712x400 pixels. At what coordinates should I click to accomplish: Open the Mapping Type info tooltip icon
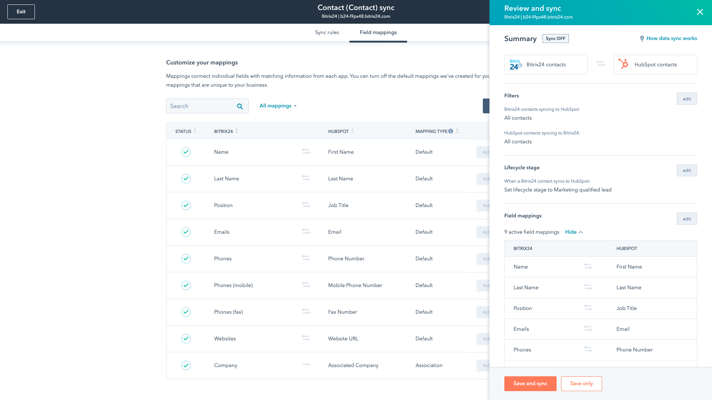click(451, 131)
